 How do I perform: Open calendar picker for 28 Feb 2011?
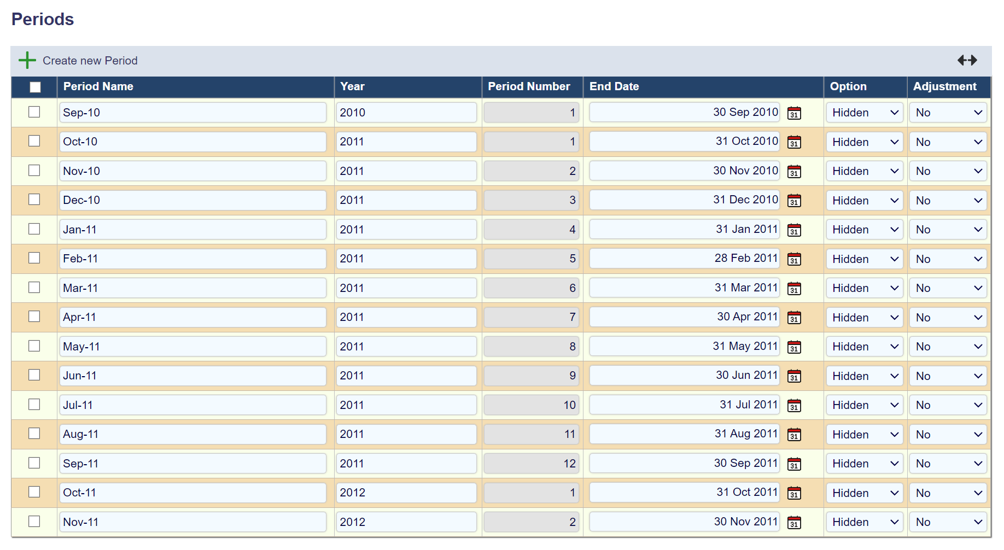[794, 259]
